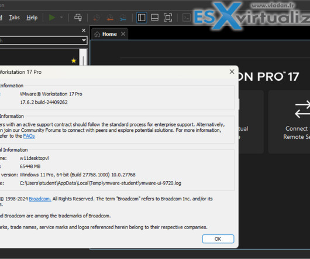
Task: Click the Send Ctrl+Alt+Del toolbar icon
Action: [x=78, y=18]
